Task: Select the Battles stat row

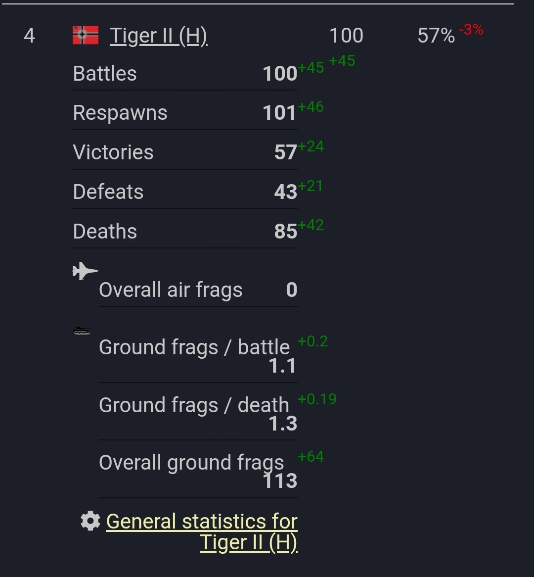Action: (184, 74)
